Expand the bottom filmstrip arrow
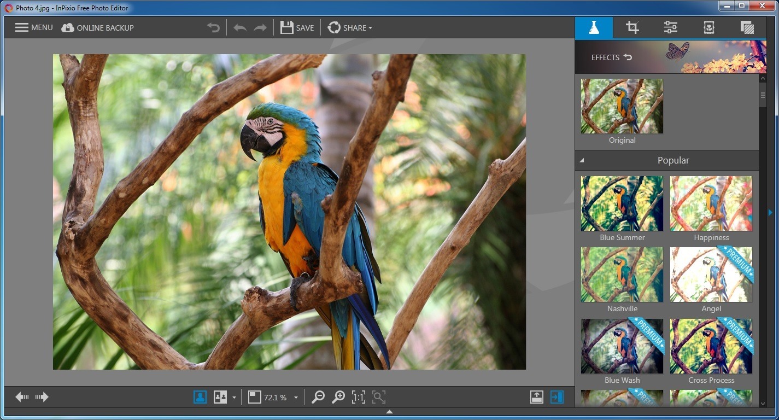The height and width of the screenshot is (420, 779). 389,411
